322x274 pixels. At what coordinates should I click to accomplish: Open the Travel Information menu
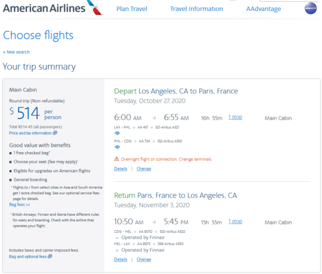[x=196, y=9]
